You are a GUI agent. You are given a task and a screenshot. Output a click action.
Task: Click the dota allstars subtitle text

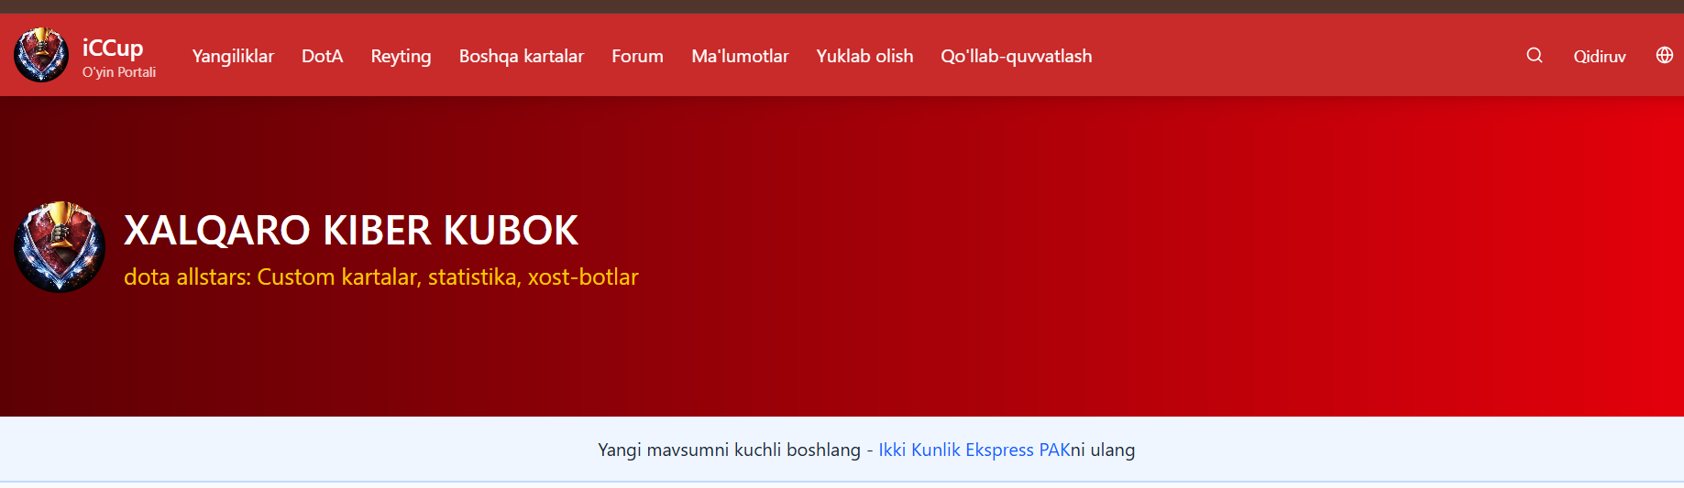click(381, 277)
